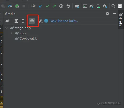
Task: Hide the Gradle panel with minus icon
Action: click(x=114, y=14)
